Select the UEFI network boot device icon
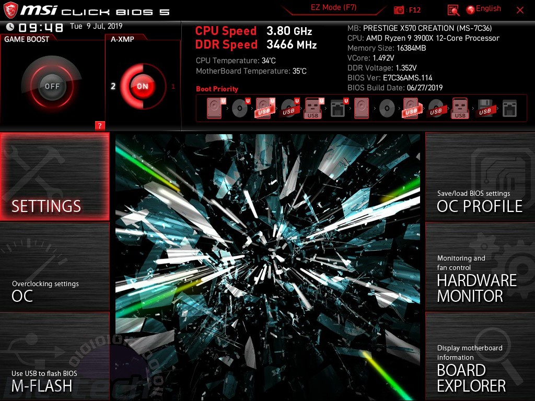Image resolution: width=535 pixels, height=401 pixels. point(339,109)
